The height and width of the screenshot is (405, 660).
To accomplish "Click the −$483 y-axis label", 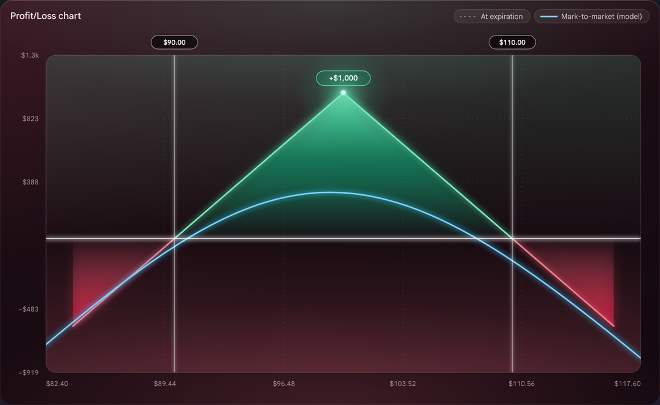I will [x=29, y=309].
